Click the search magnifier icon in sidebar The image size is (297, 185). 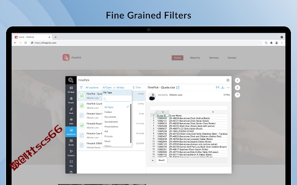[71, 80]
